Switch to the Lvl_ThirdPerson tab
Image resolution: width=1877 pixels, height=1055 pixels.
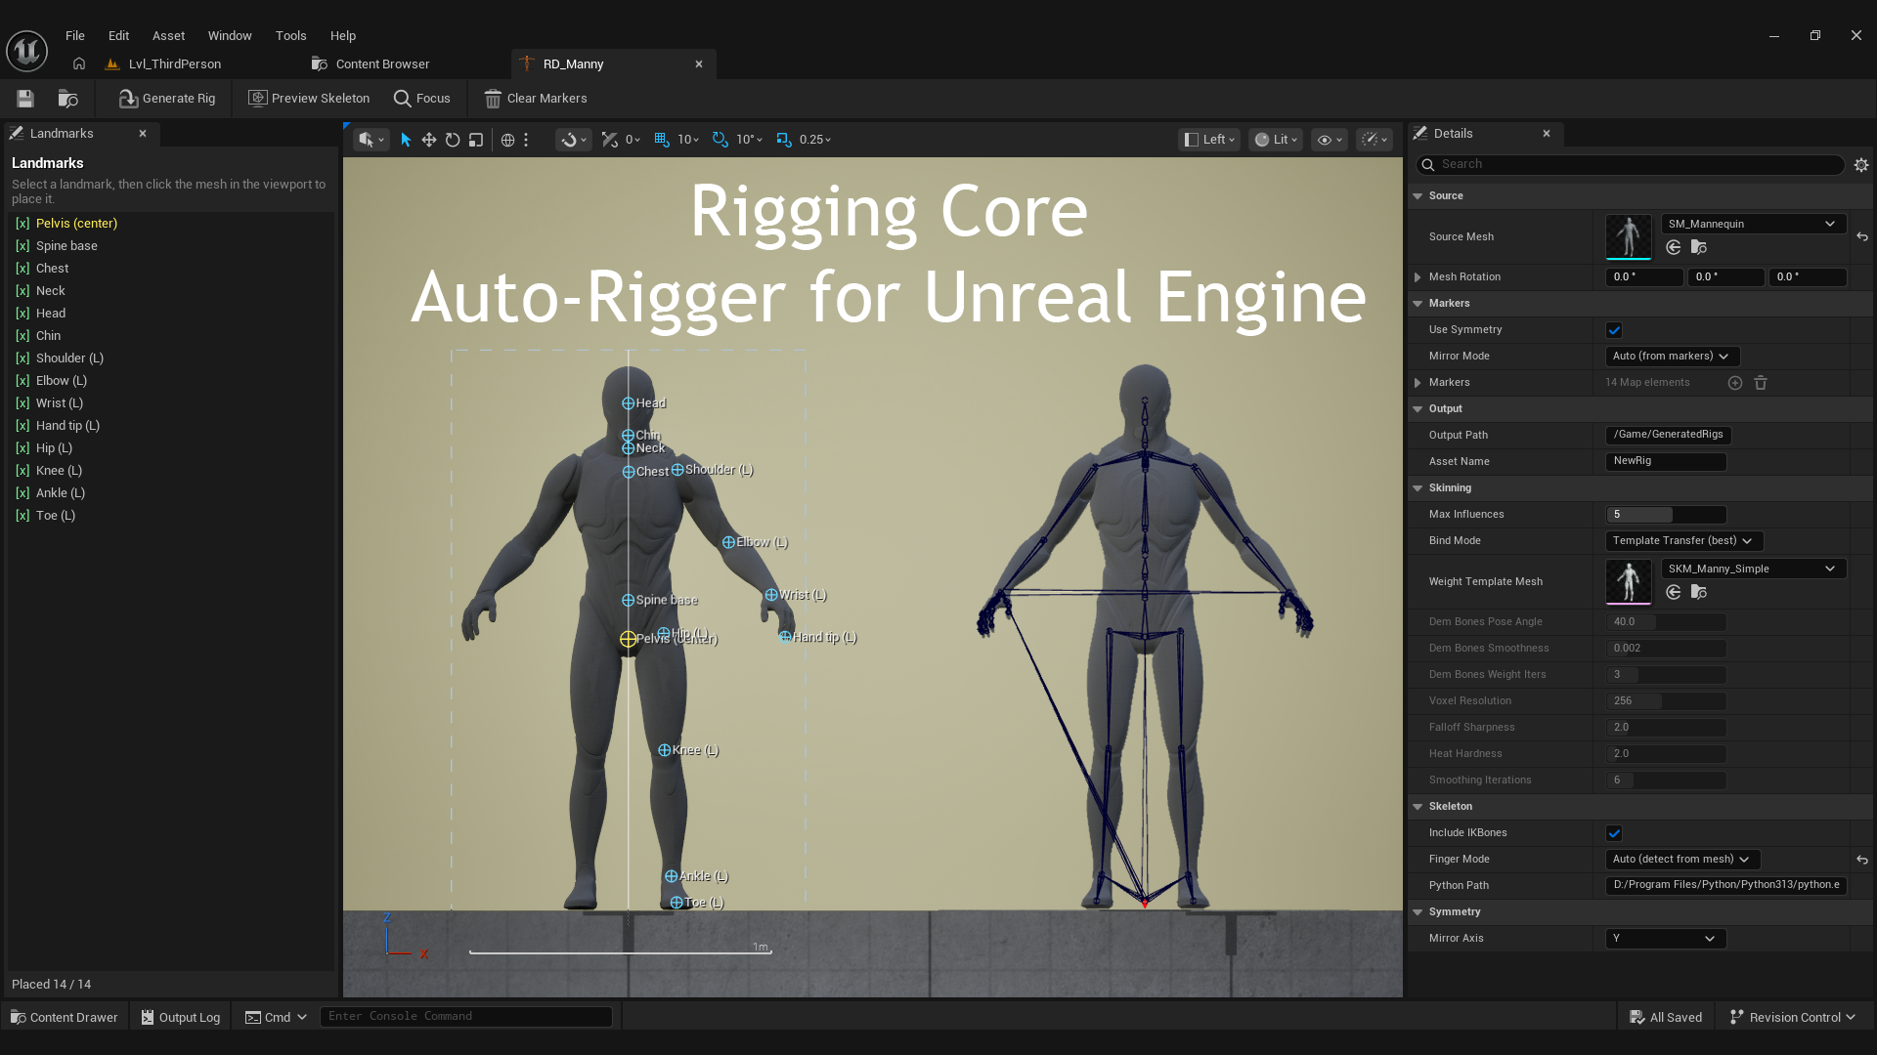pos(175,64)
